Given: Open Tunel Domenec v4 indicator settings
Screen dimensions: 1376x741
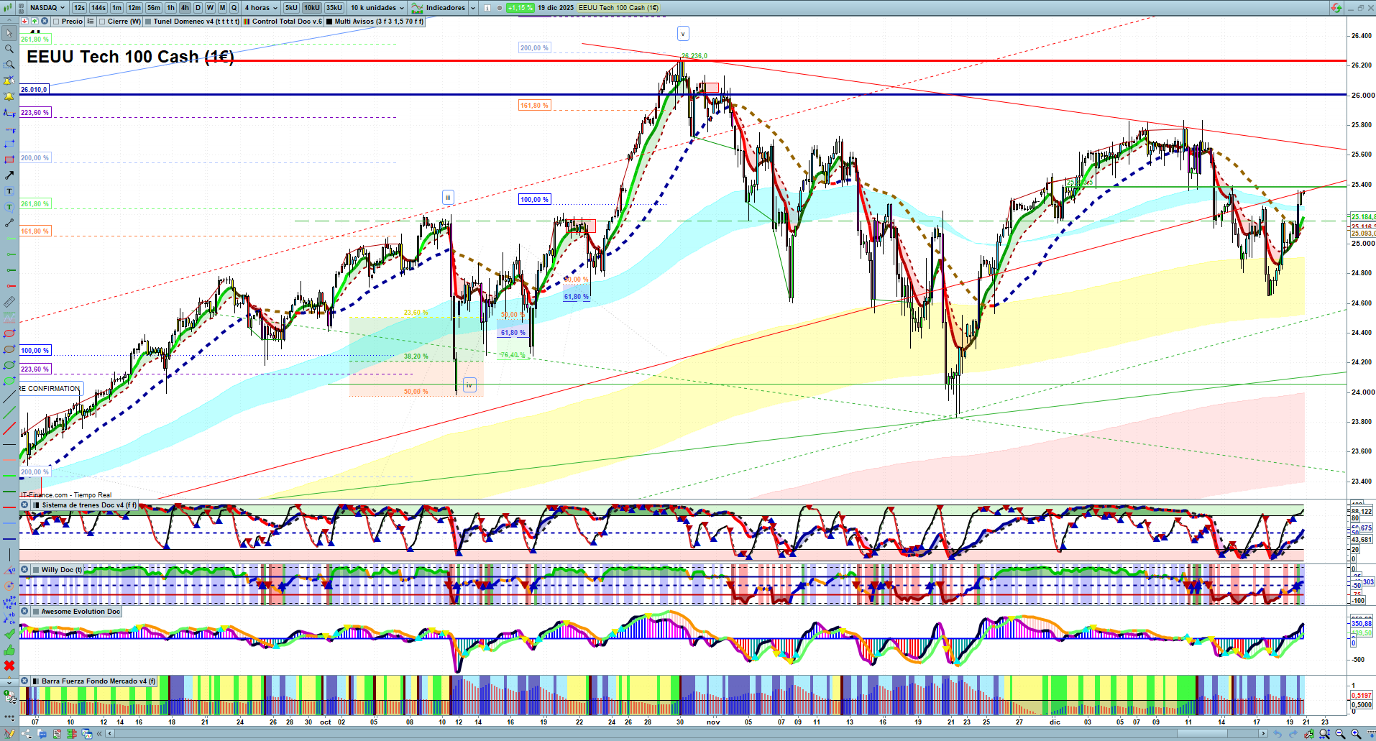Looking at the screenshot, I should pyautogui.click(x=196, y=22).
